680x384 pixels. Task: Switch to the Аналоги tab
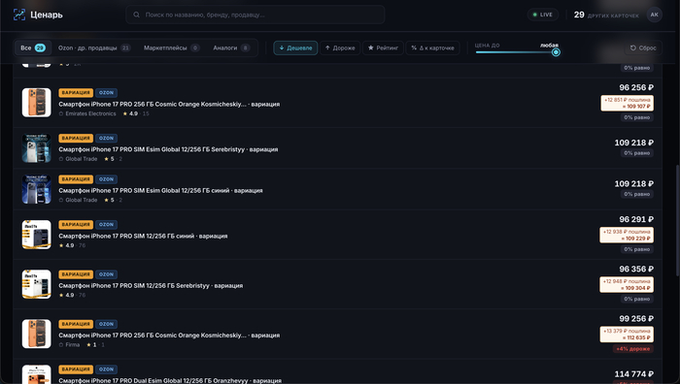[x=231, y=48]
